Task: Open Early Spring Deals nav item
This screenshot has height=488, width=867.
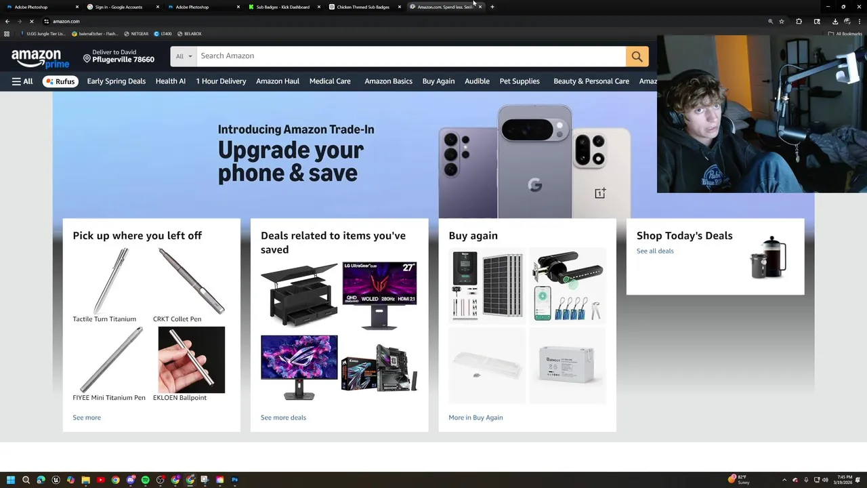Action: pyautogui.click(x=117, y=81)
